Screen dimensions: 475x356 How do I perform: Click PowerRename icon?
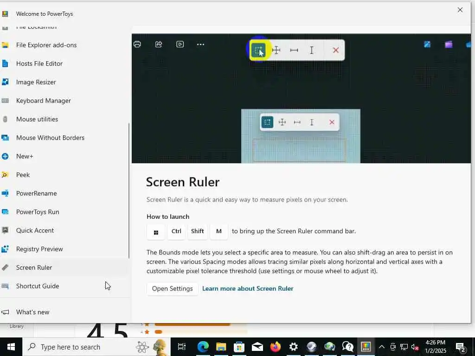[5, 193]
